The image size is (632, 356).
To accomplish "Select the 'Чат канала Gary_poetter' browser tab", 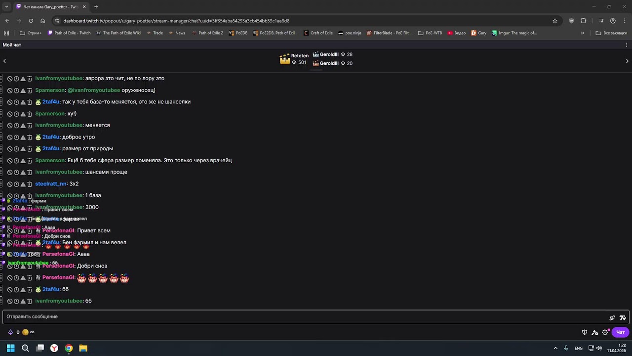I will (51, 7).
